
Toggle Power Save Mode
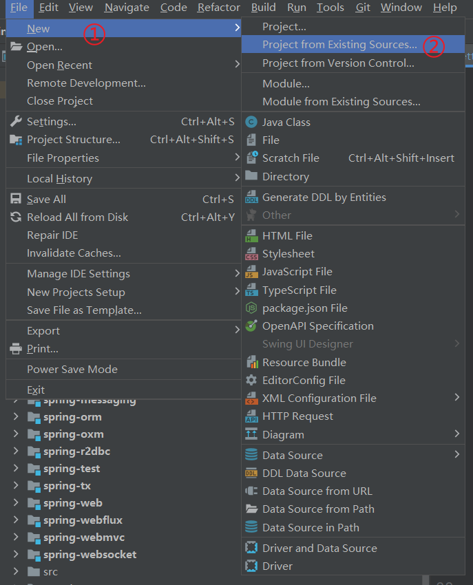point(72,370)
